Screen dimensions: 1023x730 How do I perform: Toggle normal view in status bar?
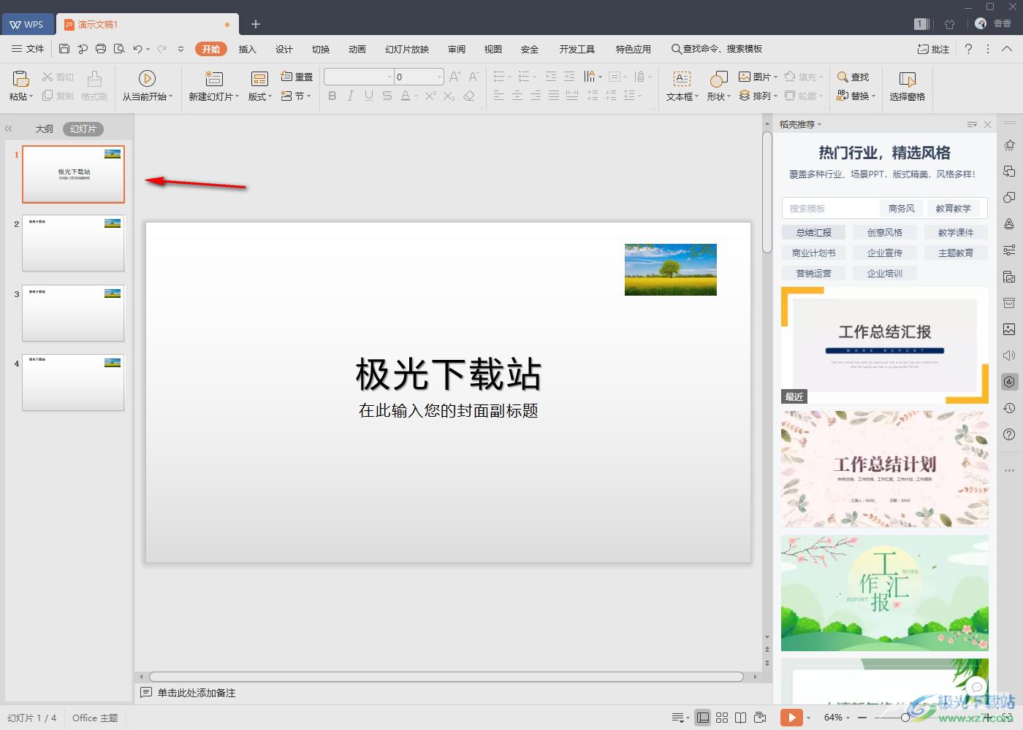point(702,718)
